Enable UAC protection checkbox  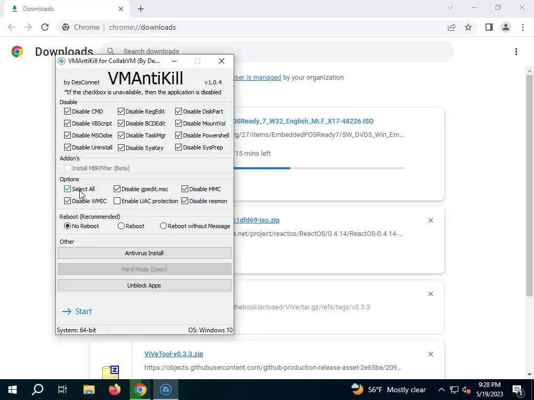[x=117, y=201]
